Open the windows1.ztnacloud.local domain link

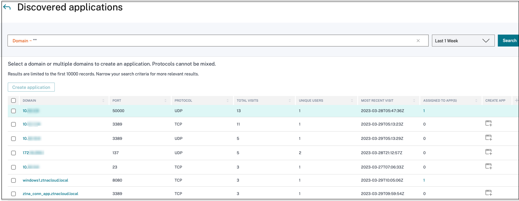pos(45,180)
